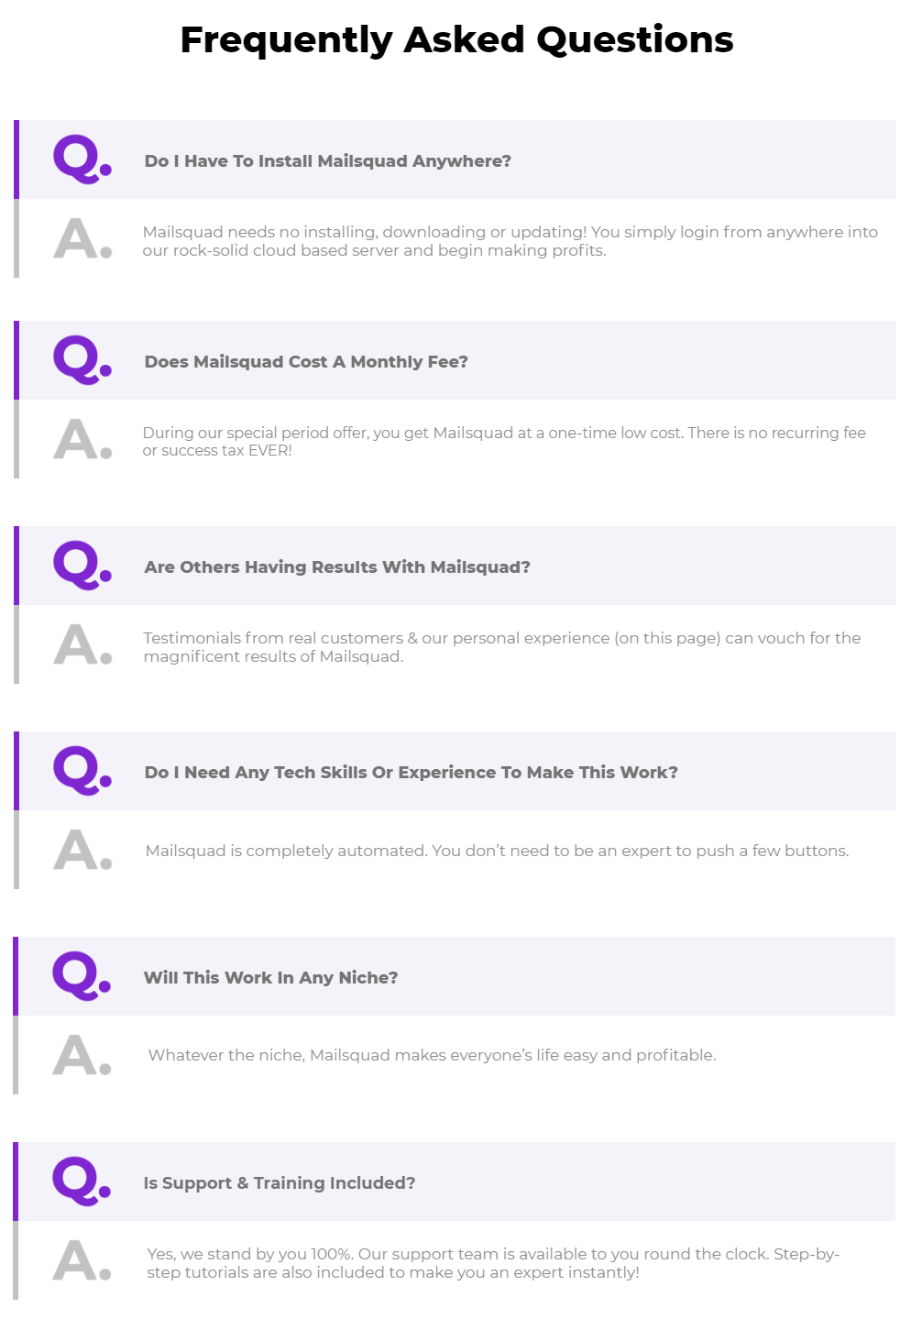This screenshot has width=911, height=1319.
Task: Click the Q icon beside 'Any Niche' question
Action: coord(82,976)
